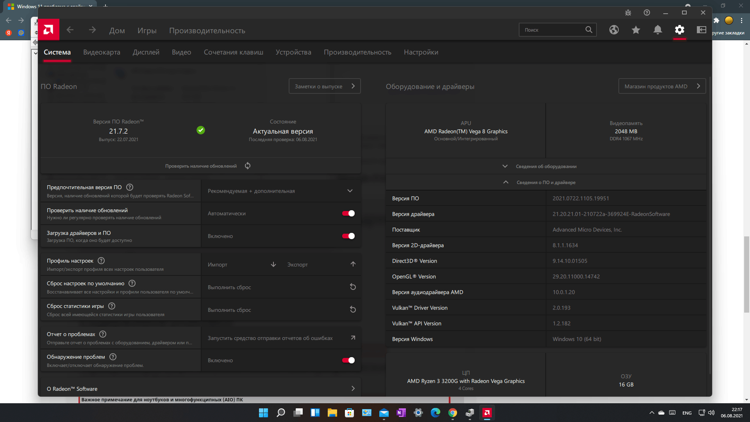750x422 pixels.
Task: Open taskbar search icon
Action: click(281, 413)
